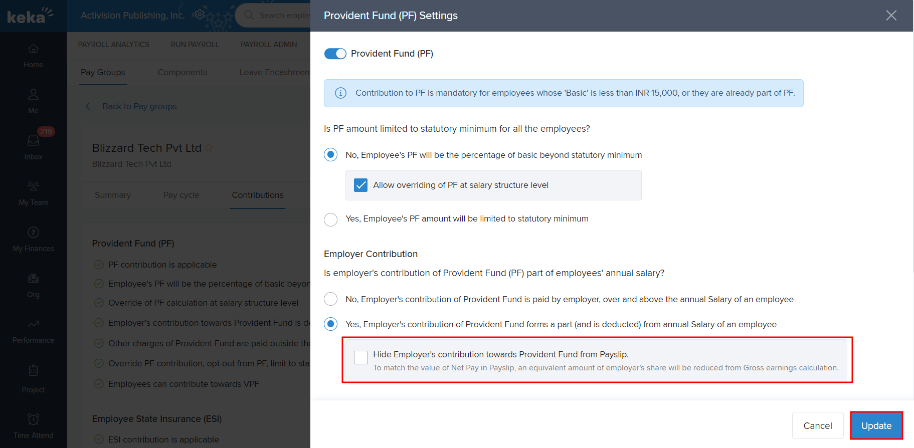Open Inbox with 219 notifications

pyautogui.click(x=33, y=141)
